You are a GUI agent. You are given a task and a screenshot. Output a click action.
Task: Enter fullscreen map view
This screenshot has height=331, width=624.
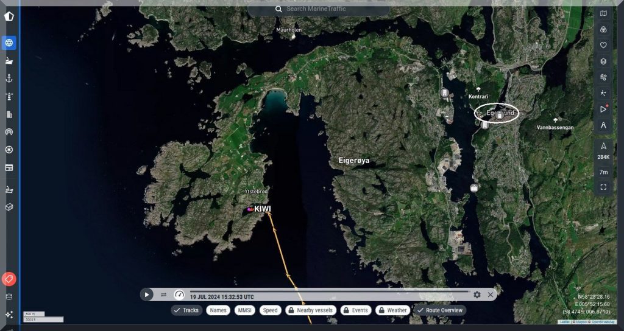[603, 187]
